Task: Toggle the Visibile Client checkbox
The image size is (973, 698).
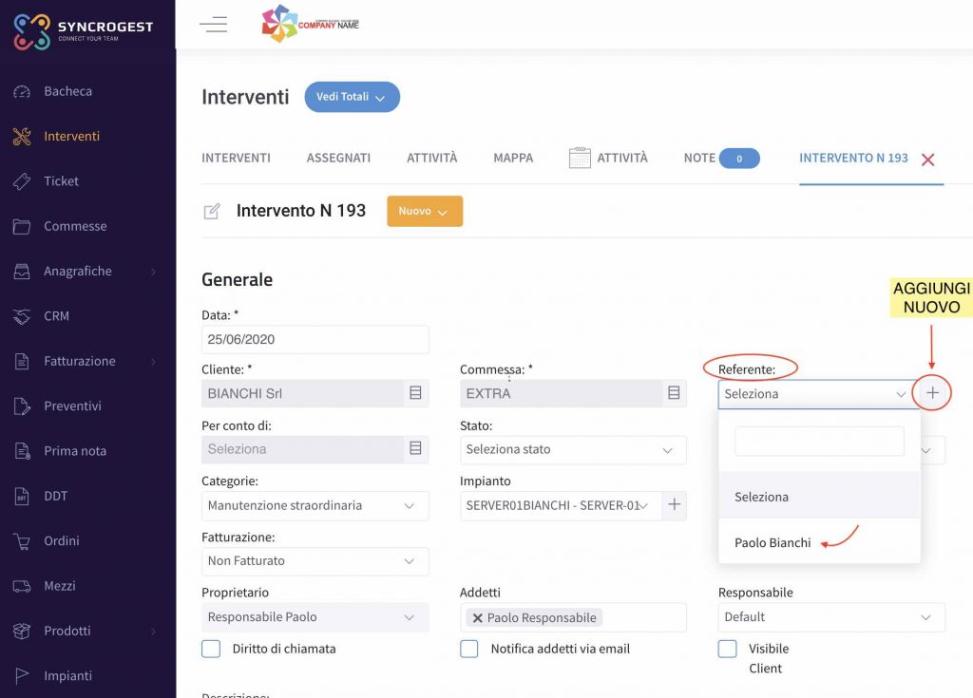Action: click(727, 649)
